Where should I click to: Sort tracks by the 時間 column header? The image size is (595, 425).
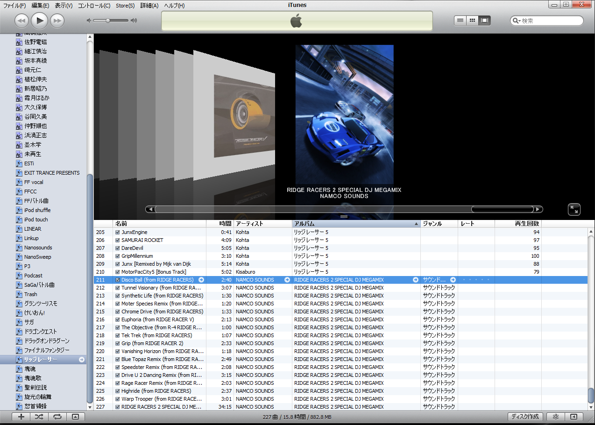[220, 224]
